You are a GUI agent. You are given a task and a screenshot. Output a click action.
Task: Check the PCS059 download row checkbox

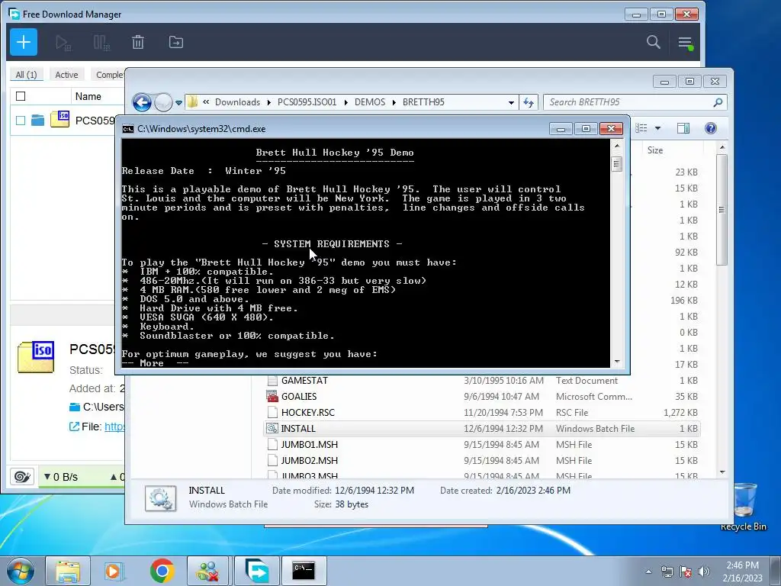(21, 121)
